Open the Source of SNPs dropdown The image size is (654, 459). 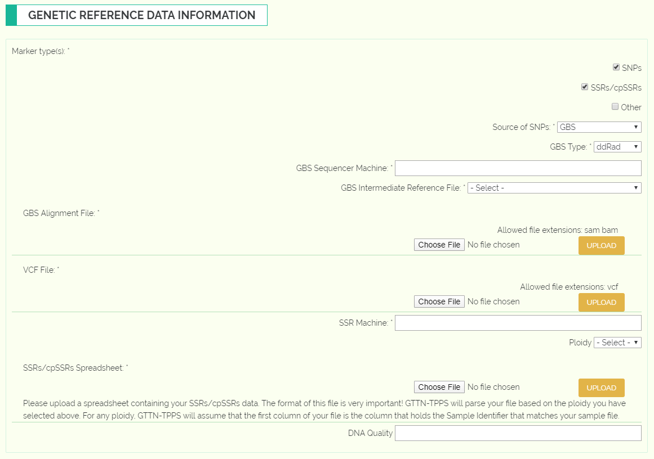[x=599, y=127]
